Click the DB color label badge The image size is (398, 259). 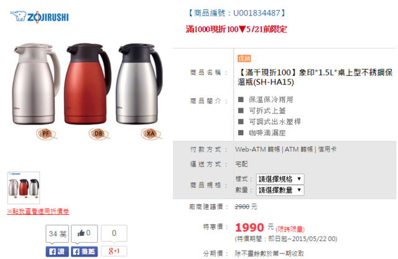[98, 134]
